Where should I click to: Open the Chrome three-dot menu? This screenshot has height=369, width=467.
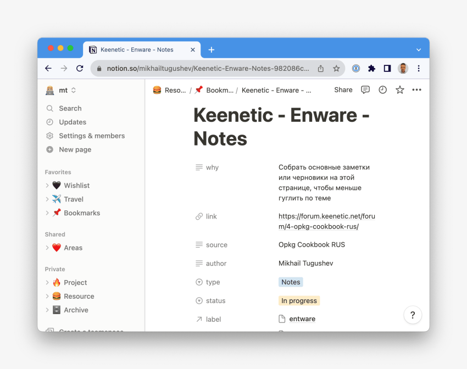tap(419, 69)
